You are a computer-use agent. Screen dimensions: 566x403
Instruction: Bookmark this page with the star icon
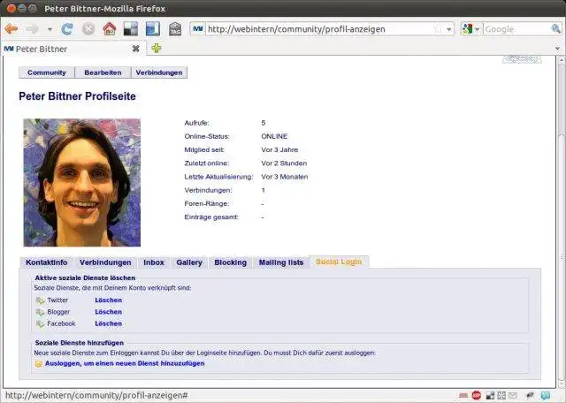438,29
